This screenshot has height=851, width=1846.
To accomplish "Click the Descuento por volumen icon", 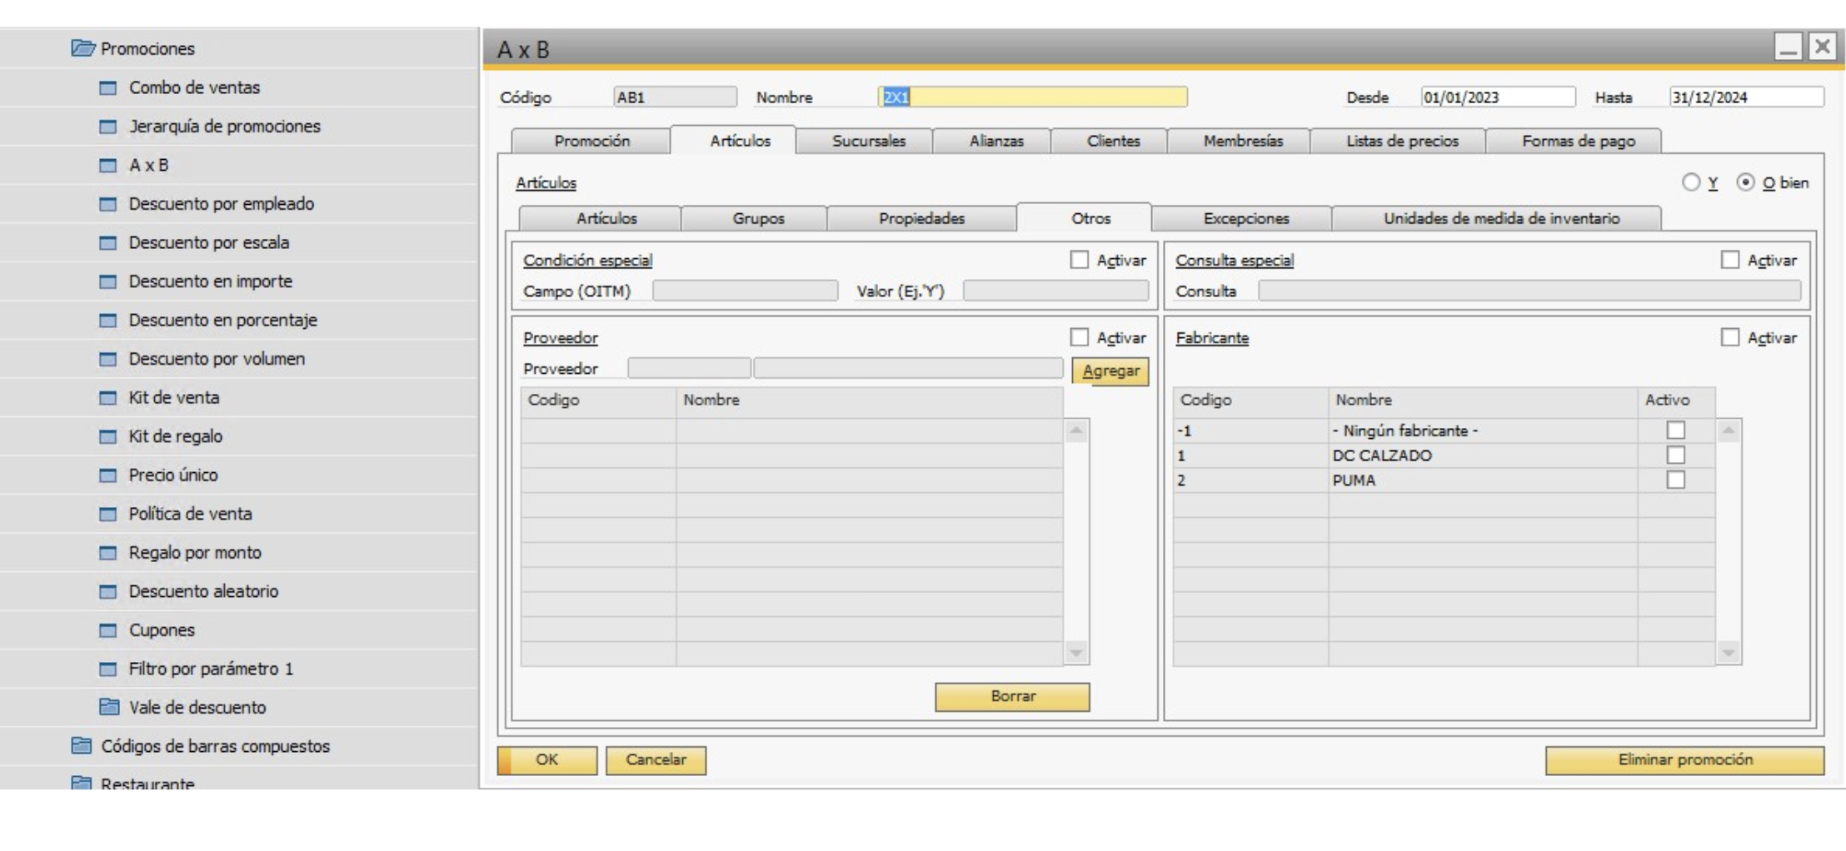I will (108, 359).
